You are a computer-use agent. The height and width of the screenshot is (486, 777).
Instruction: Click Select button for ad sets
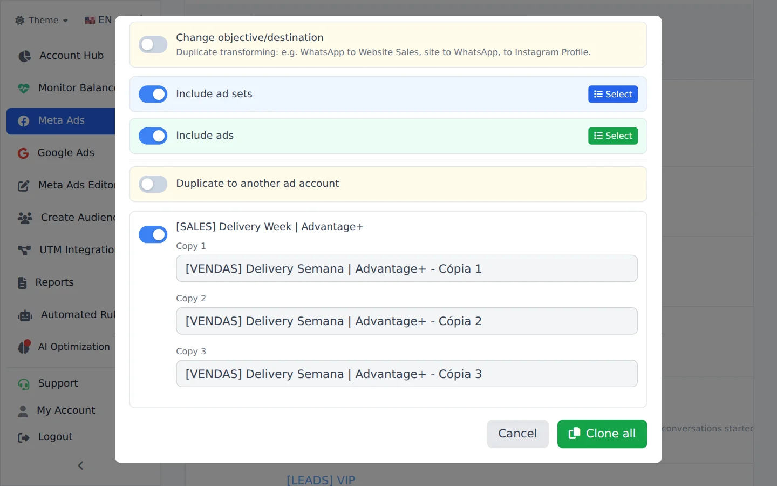pos(613,94)
